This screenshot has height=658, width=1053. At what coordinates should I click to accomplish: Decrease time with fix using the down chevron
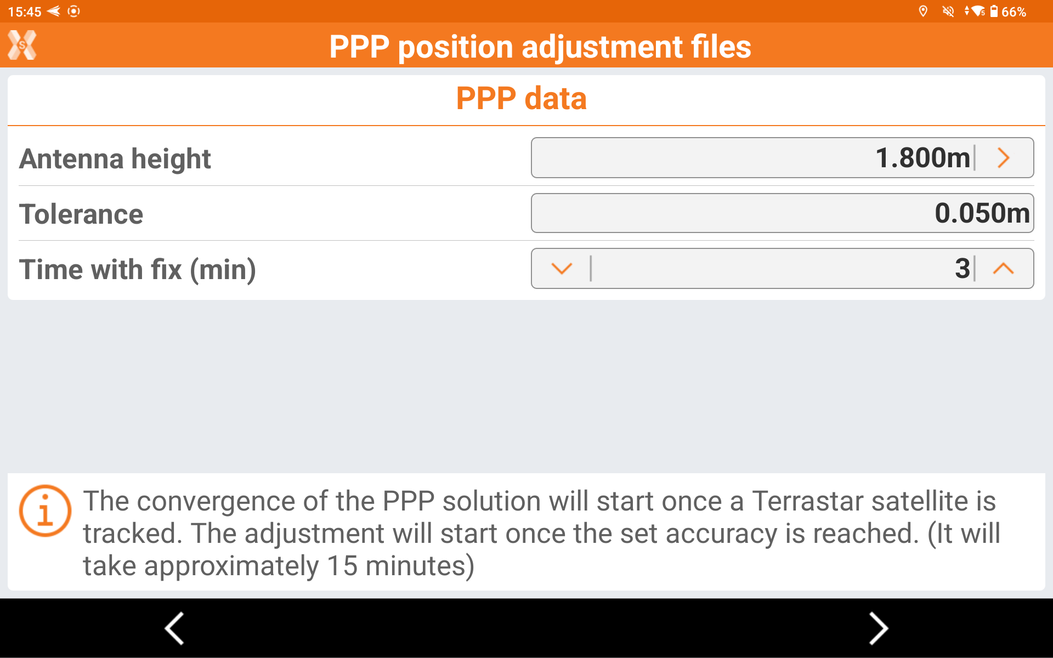click(x=562, y=269)
